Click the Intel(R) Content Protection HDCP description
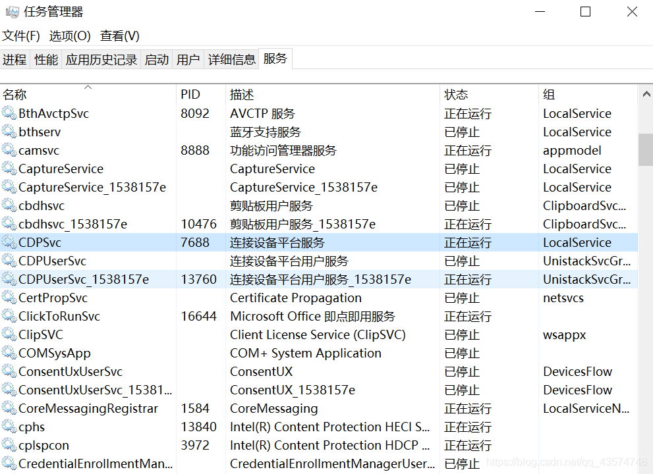Image resolution: width=653 pixels, height=474 pixels. (329, 445)
